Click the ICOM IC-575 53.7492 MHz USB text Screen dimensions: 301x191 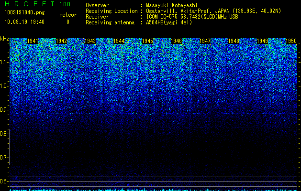(192, 17)
